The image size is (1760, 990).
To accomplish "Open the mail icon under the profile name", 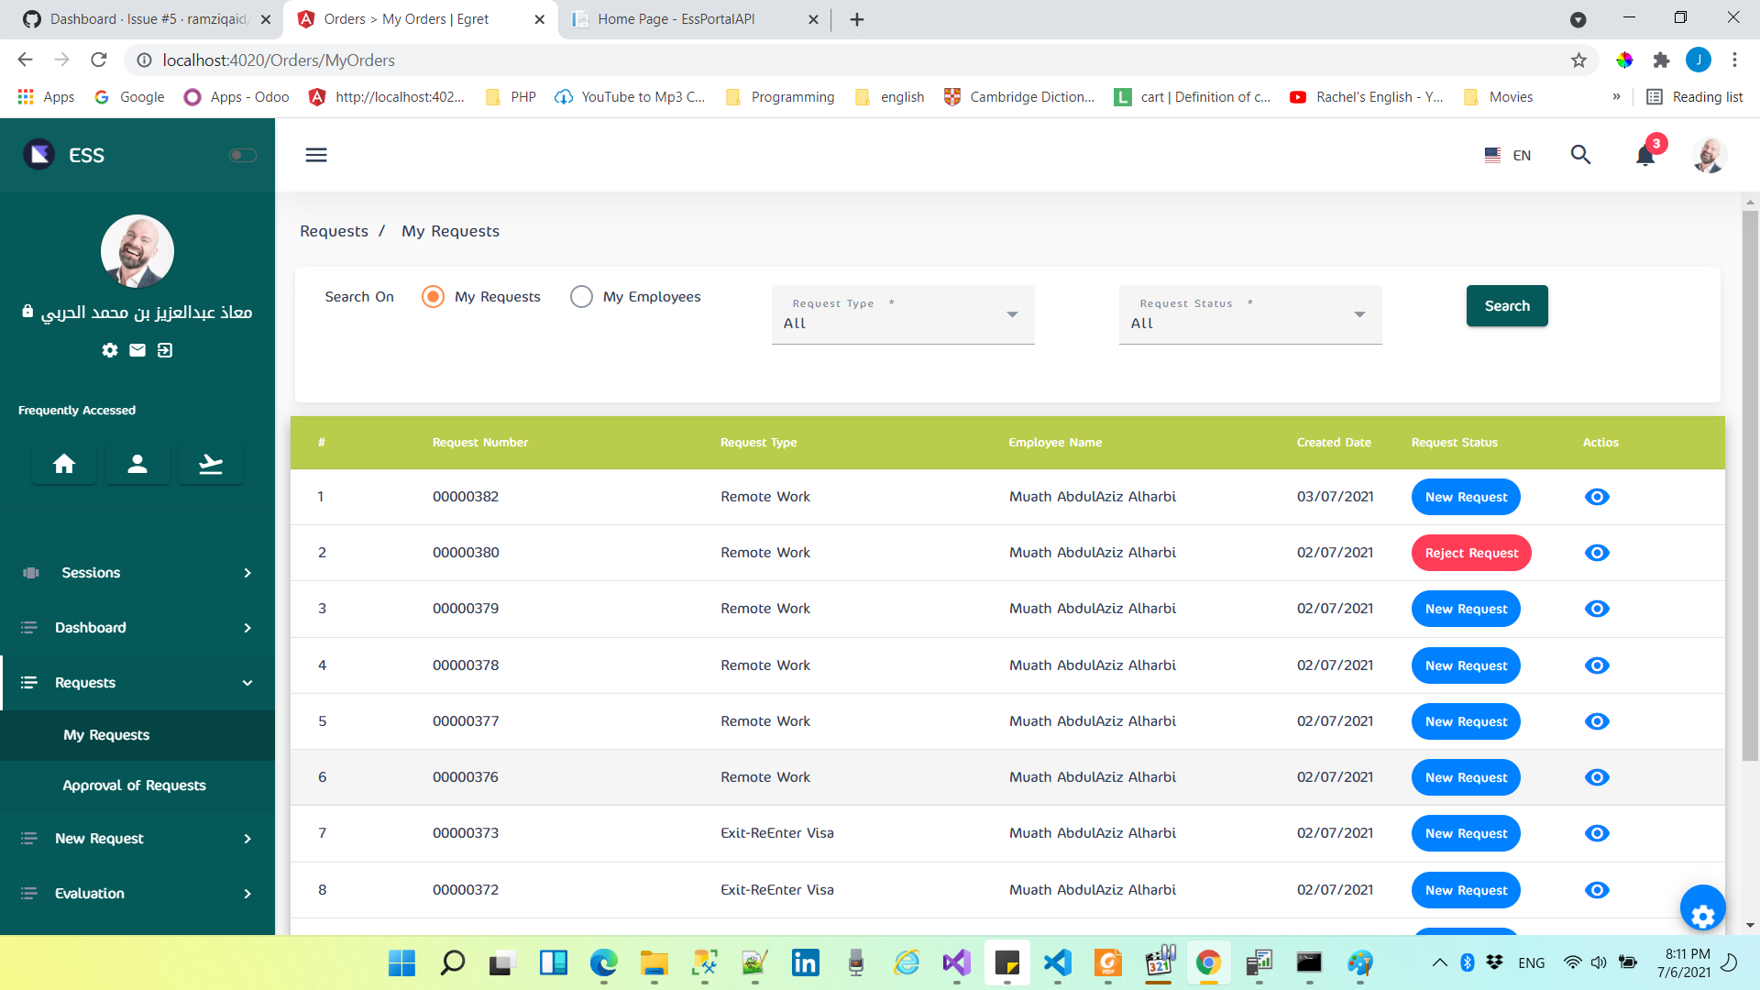I will [x=137, y=350].
